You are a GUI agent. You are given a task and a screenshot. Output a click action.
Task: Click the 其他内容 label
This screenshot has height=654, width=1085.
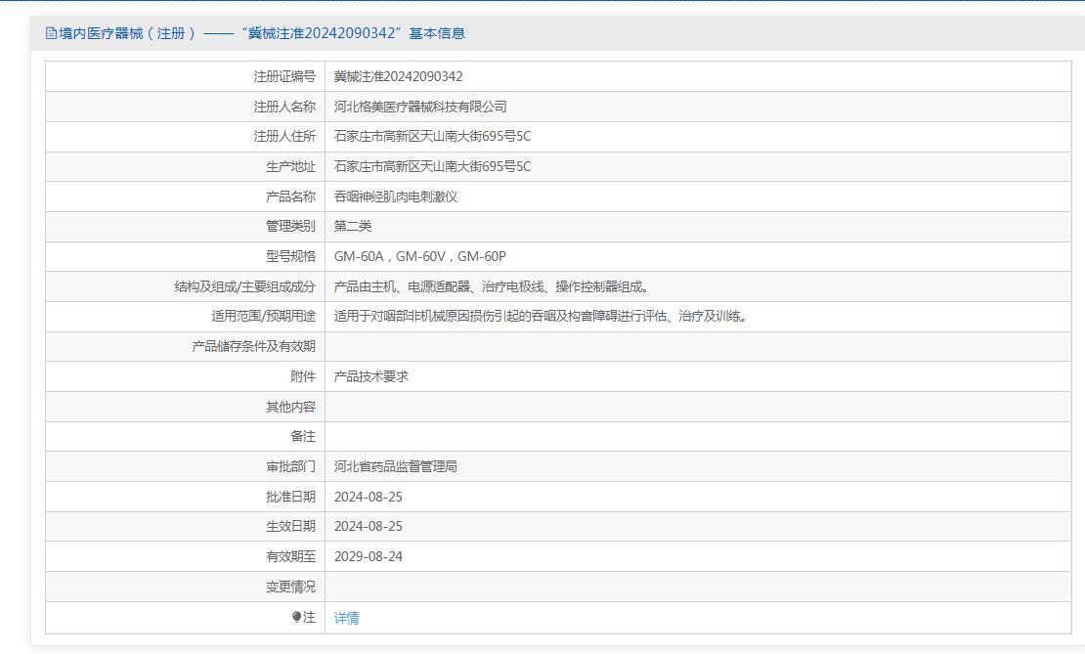click(290, 407)
